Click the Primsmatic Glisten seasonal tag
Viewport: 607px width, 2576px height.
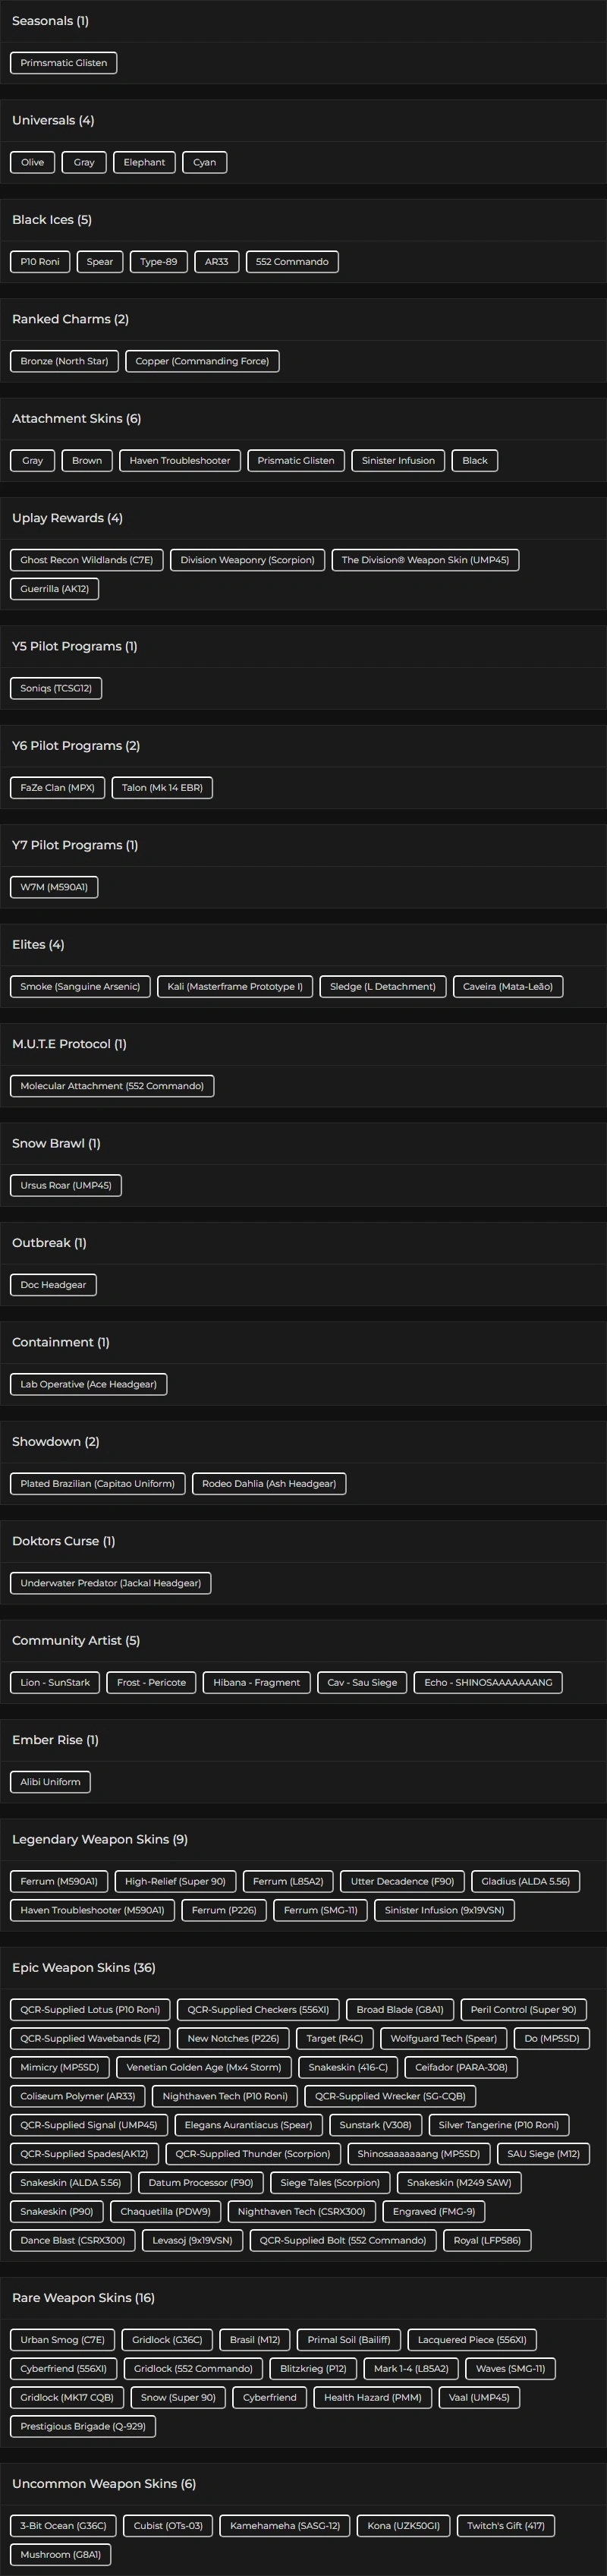(x=63, y=63)
